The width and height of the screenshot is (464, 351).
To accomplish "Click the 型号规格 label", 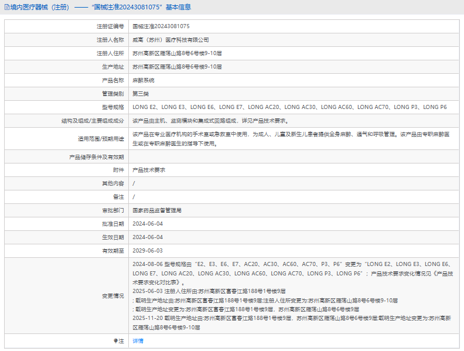I will coord(113,107).
